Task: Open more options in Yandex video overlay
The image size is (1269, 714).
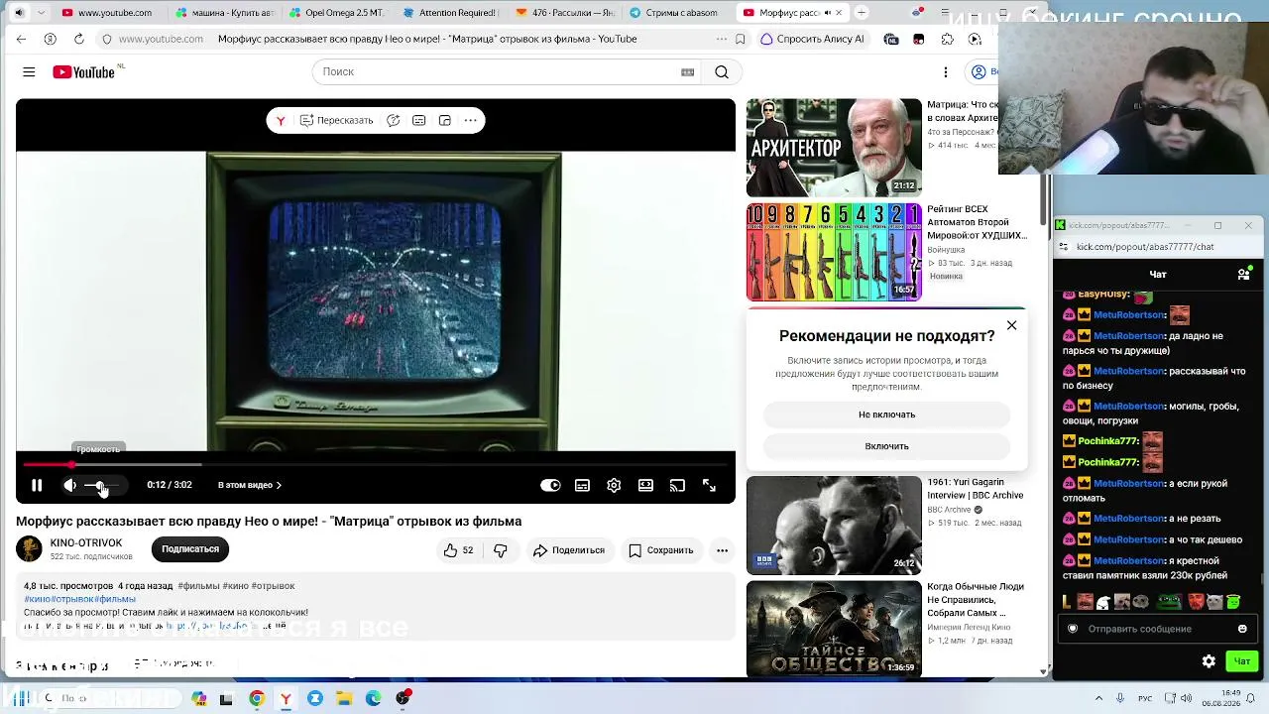Action: pos(471,120)
